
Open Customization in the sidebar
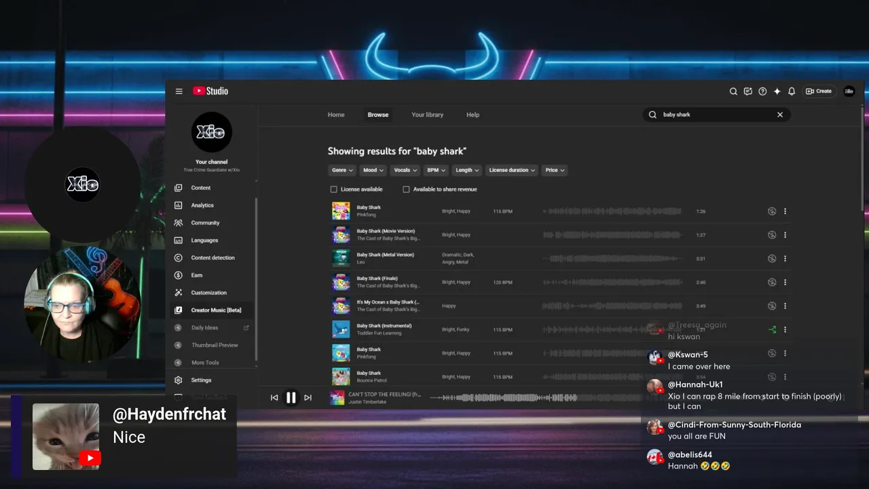(x=212, y=293)
